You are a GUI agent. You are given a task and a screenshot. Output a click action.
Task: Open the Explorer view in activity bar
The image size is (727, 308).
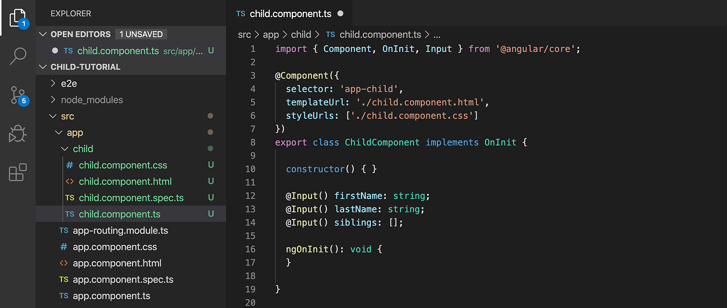click(x=18, y=18)
